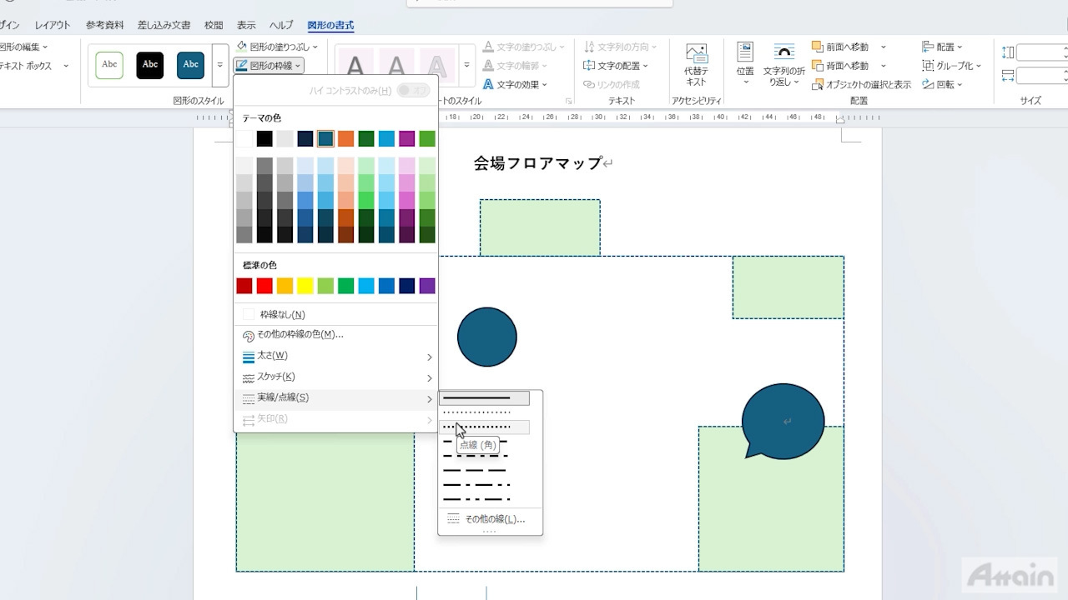1068x600 pixels.
Task: Expand the 背面へ移動 dropdown arrow
Action: [884, 65]
